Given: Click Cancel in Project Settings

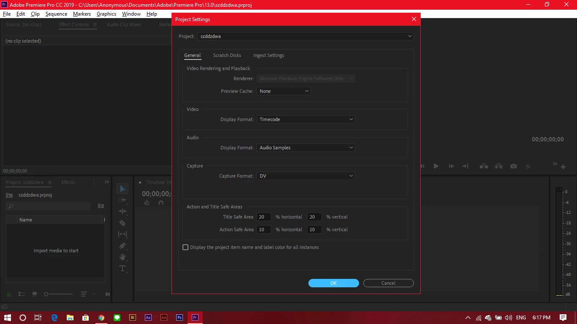Looking at the screenshot, I should (388, 283).
